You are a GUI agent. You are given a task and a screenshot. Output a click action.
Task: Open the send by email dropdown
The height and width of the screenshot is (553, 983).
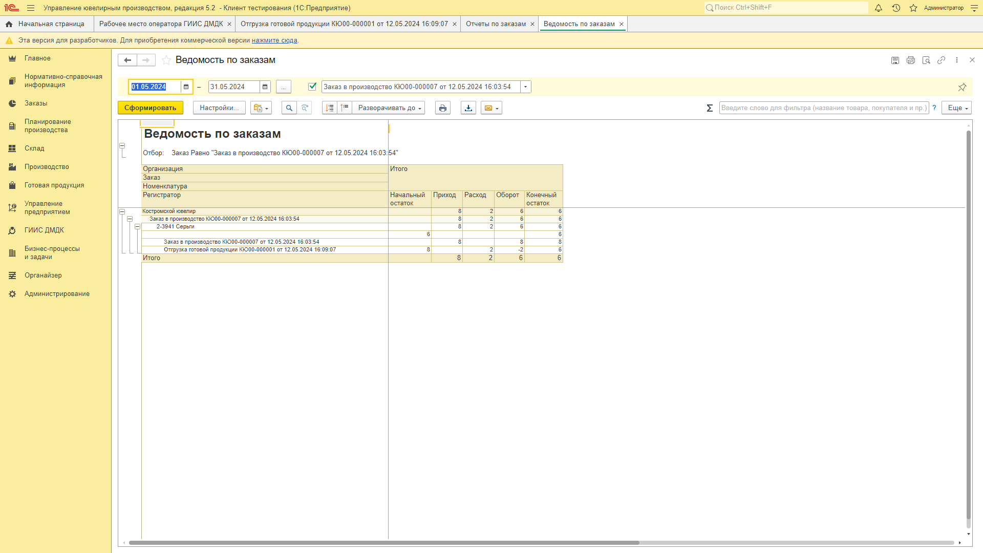tap(491, 108)
